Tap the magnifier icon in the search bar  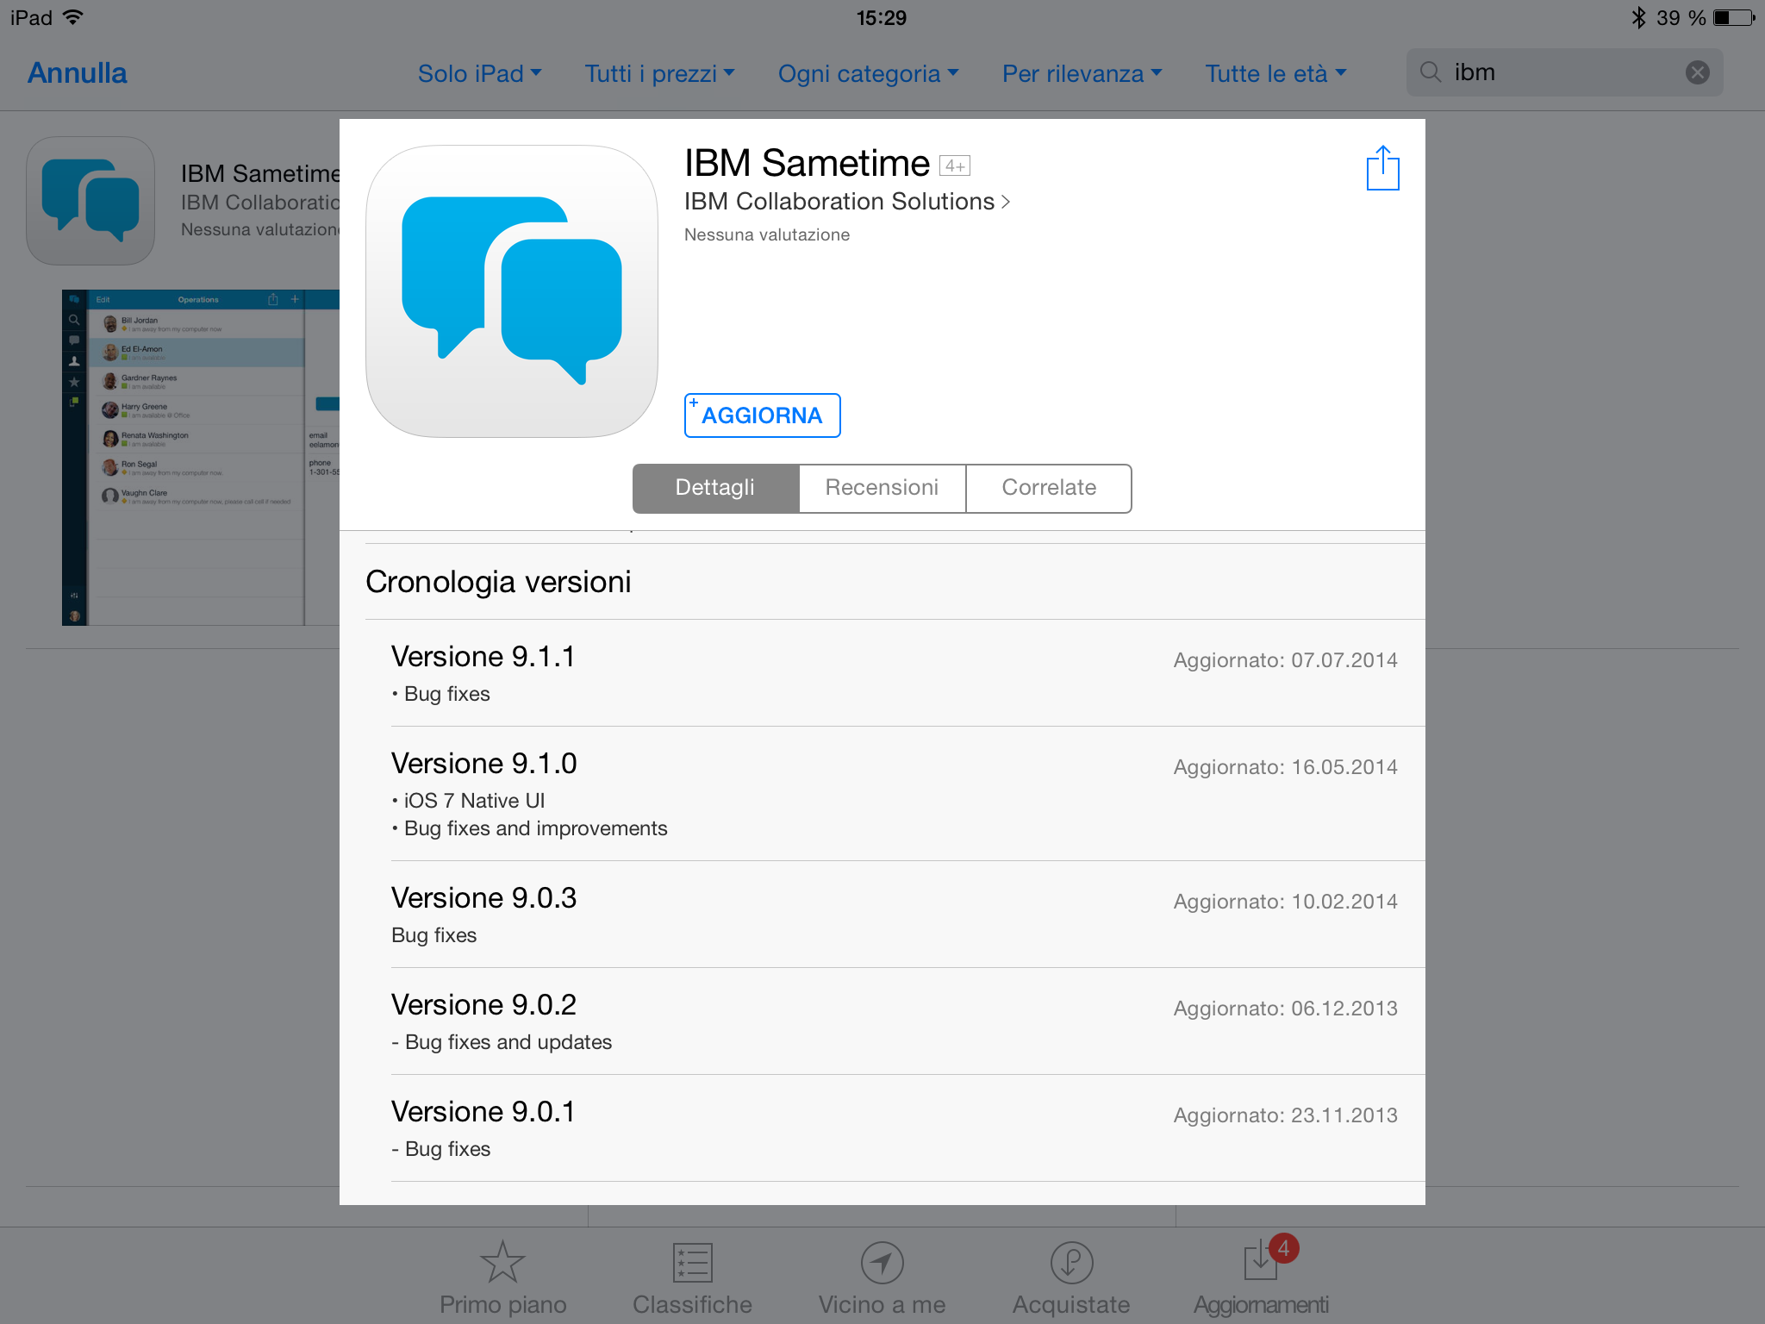coord(1430,72)
